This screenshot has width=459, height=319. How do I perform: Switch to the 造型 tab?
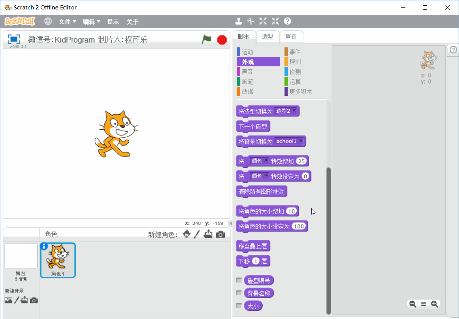(x=268, y=37)
